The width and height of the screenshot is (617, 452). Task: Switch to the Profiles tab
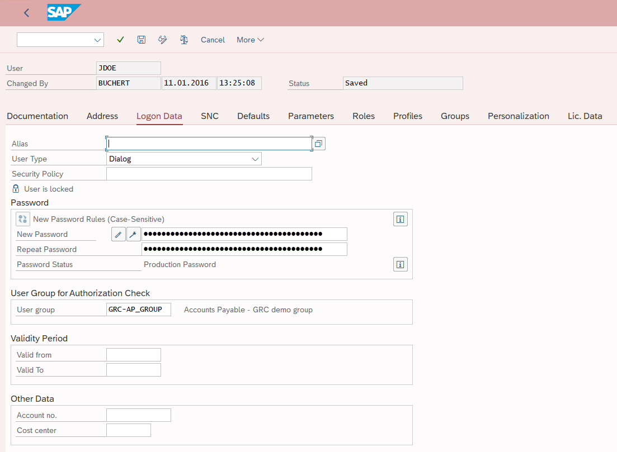[408, 116]
